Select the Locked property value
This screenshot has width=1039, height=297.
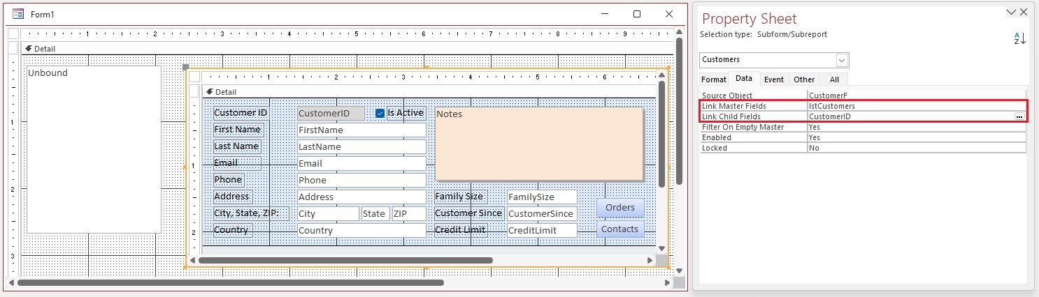[x=916, y=148]
